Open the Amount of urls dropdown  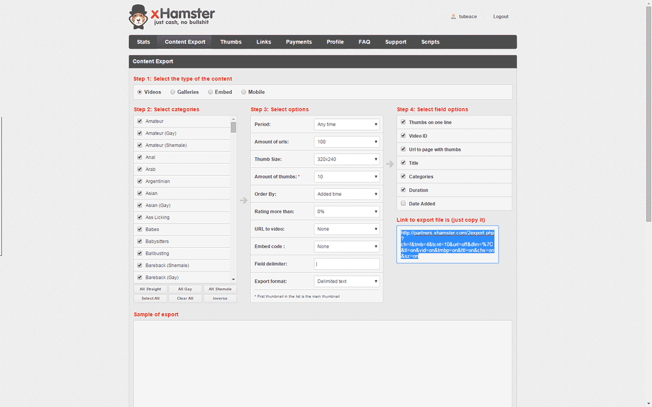point(347,142)
